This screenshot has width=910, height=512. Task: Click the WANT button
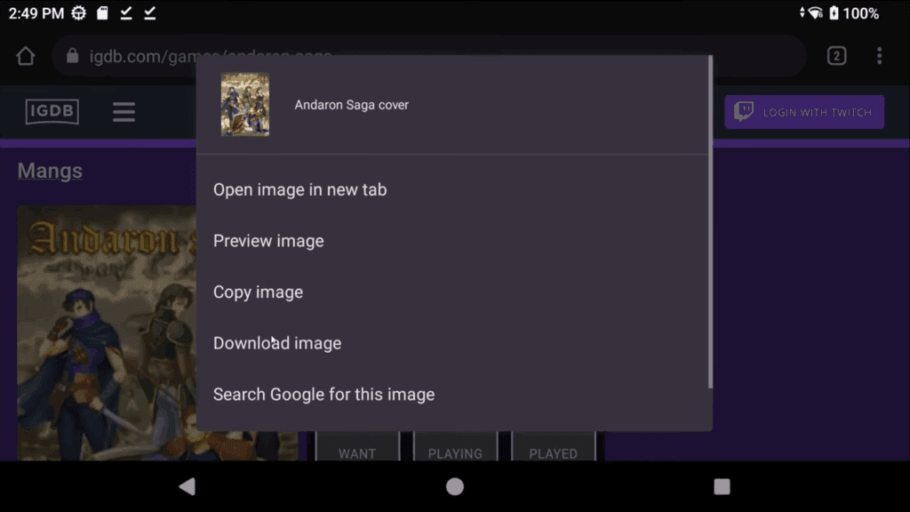[357, 448]
